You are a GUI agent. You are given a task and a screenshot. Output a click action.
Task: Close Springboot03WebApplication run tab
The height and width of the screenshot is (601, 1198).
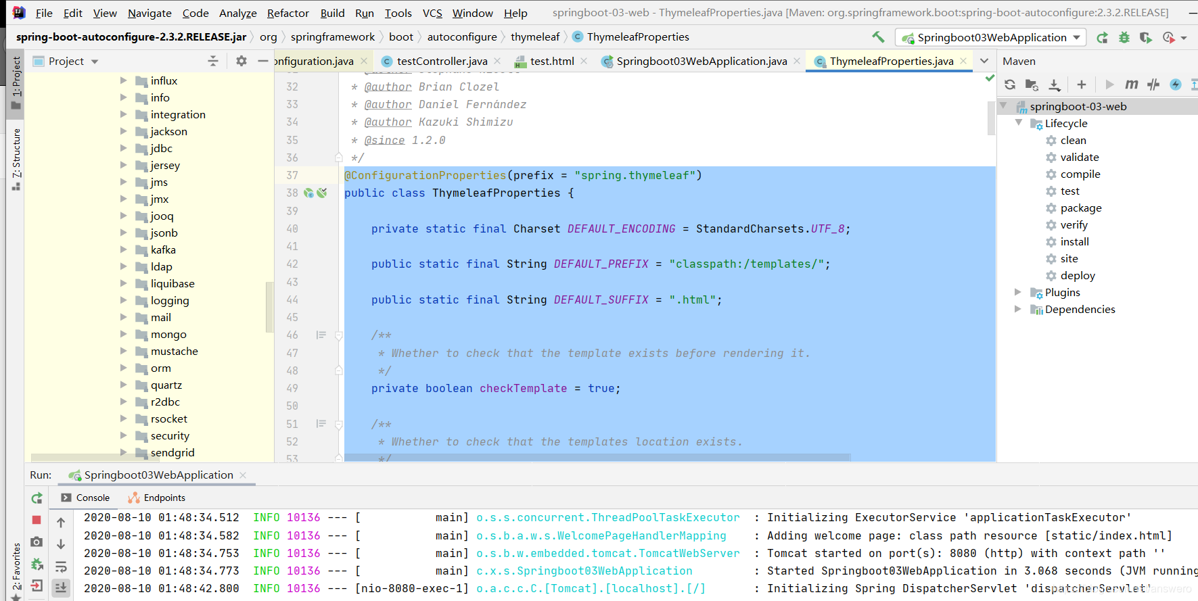click(x=243, y=475)
